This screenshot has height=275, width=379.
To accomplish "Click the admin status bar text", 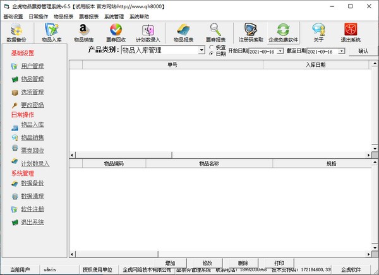I will (x=50, y=270).
